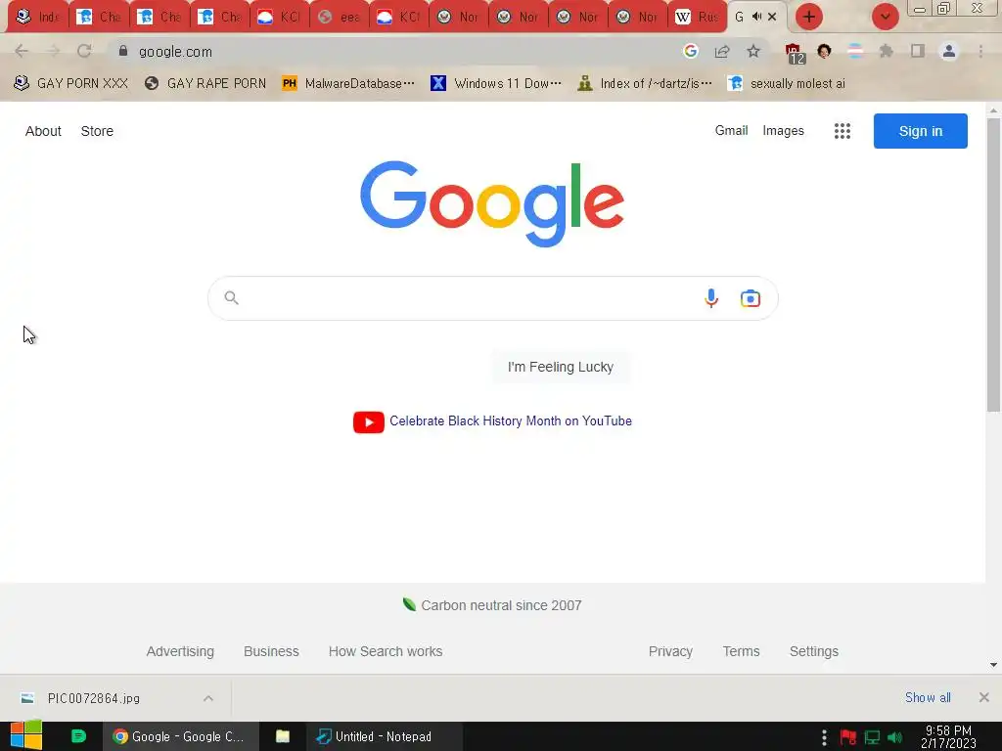1002x751 pixels.
Task: Start voice search with the microphone
Action: pos(711,298)
